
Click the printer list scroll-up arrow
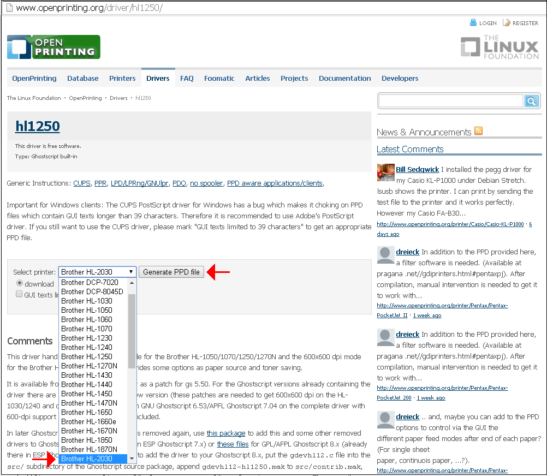(x=132, y=283)
